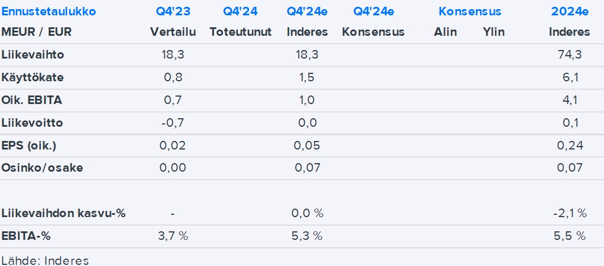Click the Liikevoitto row label
The image size is (604, 266).
pyautogui.click(x=32, y=123)
